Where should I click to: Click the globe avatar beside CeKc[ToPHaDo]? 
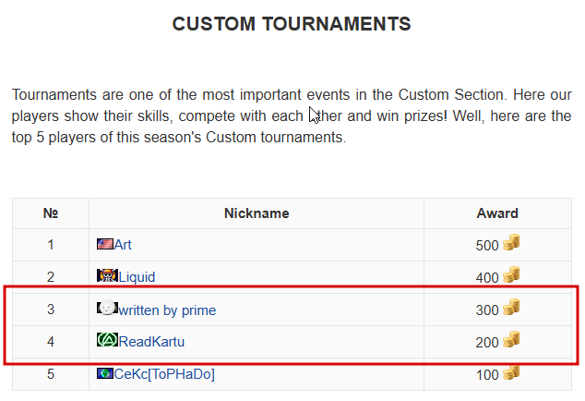[105, 373]
